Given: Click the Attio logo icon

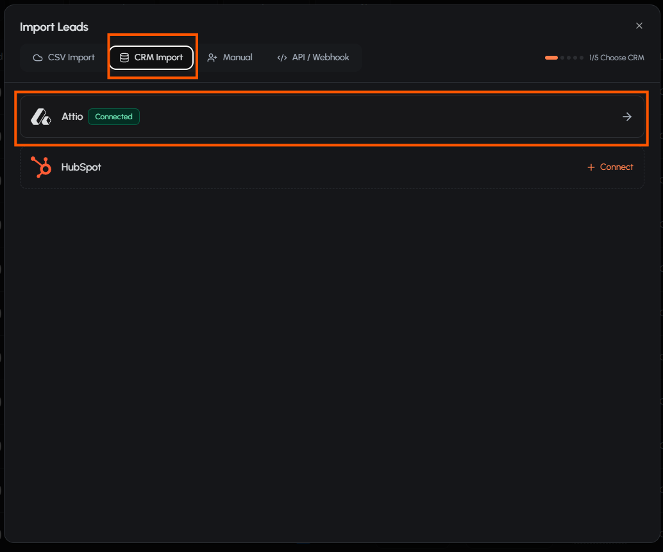Looking at the screenshot, I should 40,117.
